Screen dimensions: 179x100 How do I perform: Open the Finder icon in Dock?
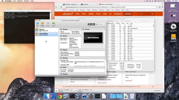click(x=47, y=96)
